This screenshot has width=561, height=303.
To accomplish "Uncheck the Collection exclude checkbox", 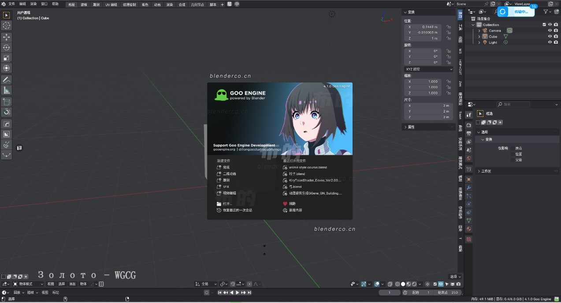I will tap(544, 25).
